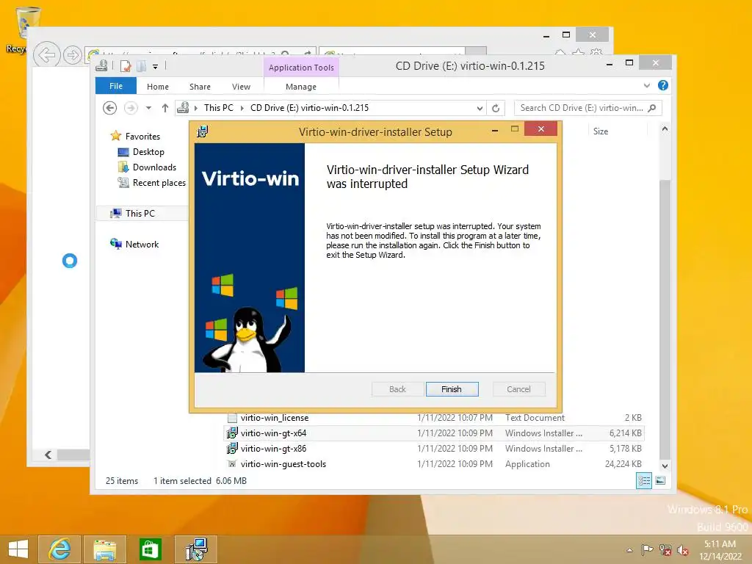The height and width of the screenshot is (564, 752).
Task: Click the Size column header
Action: (601, 131)
